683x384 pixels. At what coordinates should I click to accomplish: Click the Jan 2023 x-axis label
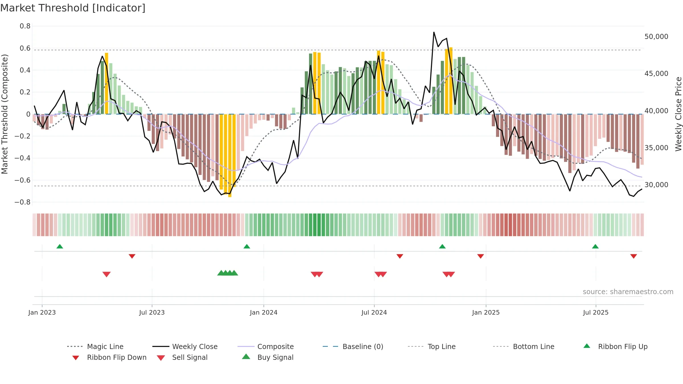(42, 312)
